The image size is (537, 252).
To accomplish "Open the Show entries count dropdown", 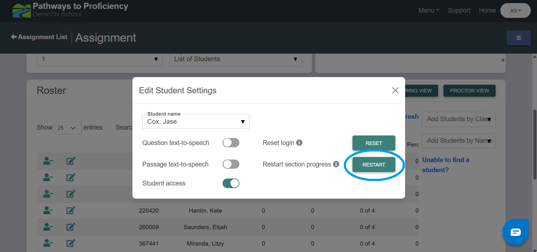I will coord(67,128).
